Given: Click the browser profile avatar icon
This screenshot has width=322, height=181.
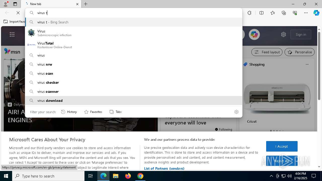Looking at the screenshot, I should [x=5, y=4].
